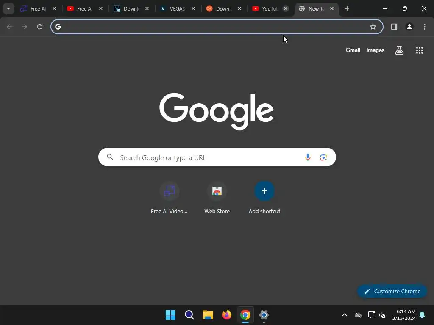Click the Search Google or type a URL box

[x=217, y=157]
